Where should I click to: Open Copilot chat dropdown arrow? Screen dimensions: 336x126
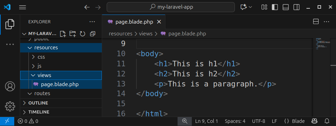click(250, 7)
